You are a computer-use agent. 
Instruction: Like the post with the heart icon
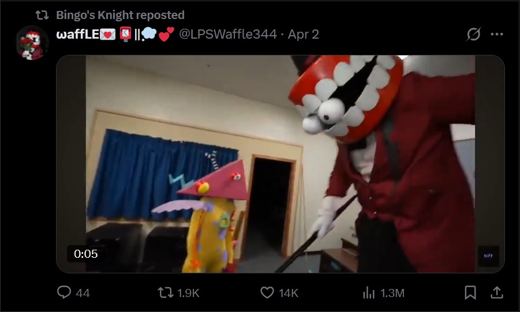[267, 293]
